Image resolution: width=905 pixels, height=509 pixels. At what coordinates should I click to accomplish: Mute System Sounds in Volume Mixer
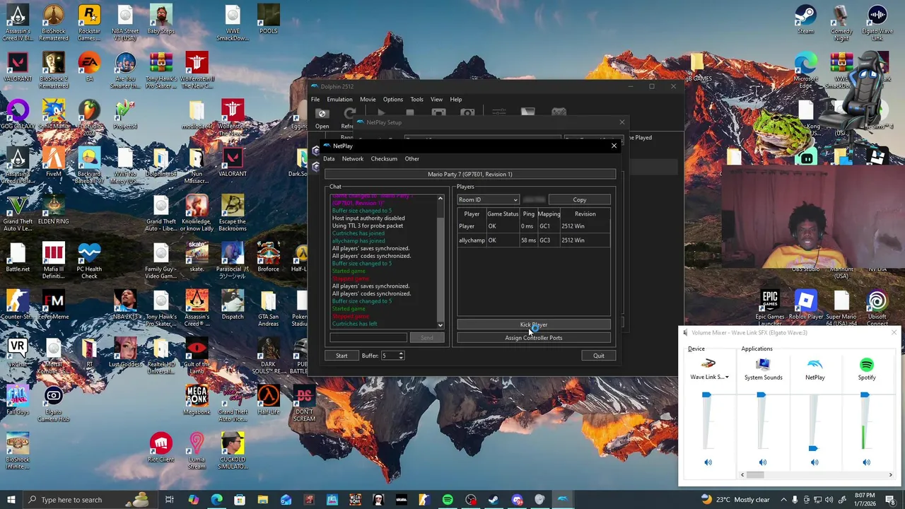point(762,462)
